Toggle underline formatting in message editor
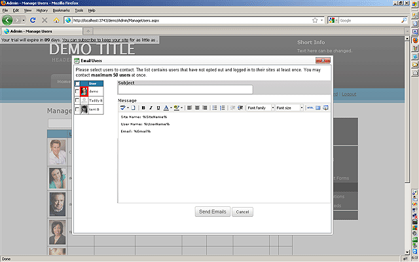 point(158,107)
